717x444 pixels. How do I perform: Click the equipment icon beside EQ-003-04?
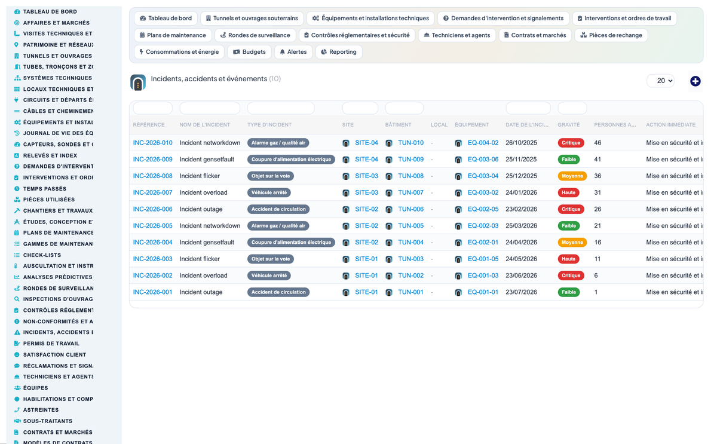click(x=458, y=176)
